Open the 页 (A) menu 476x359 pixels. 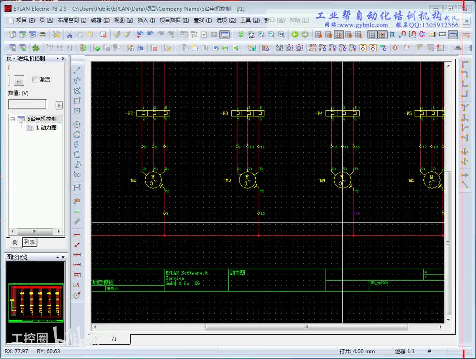pos(46,20)
